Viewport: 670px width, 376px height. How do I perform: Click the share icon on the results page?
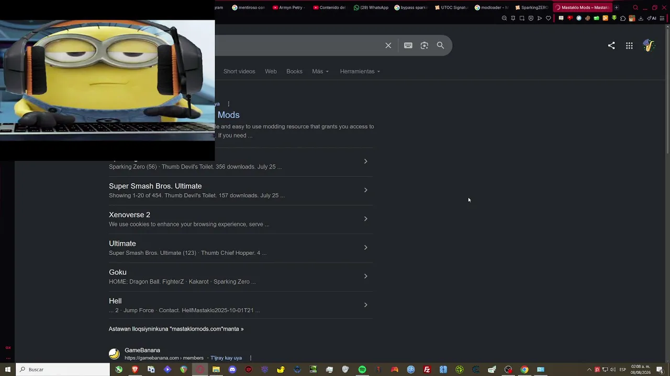tap(611, 45)
